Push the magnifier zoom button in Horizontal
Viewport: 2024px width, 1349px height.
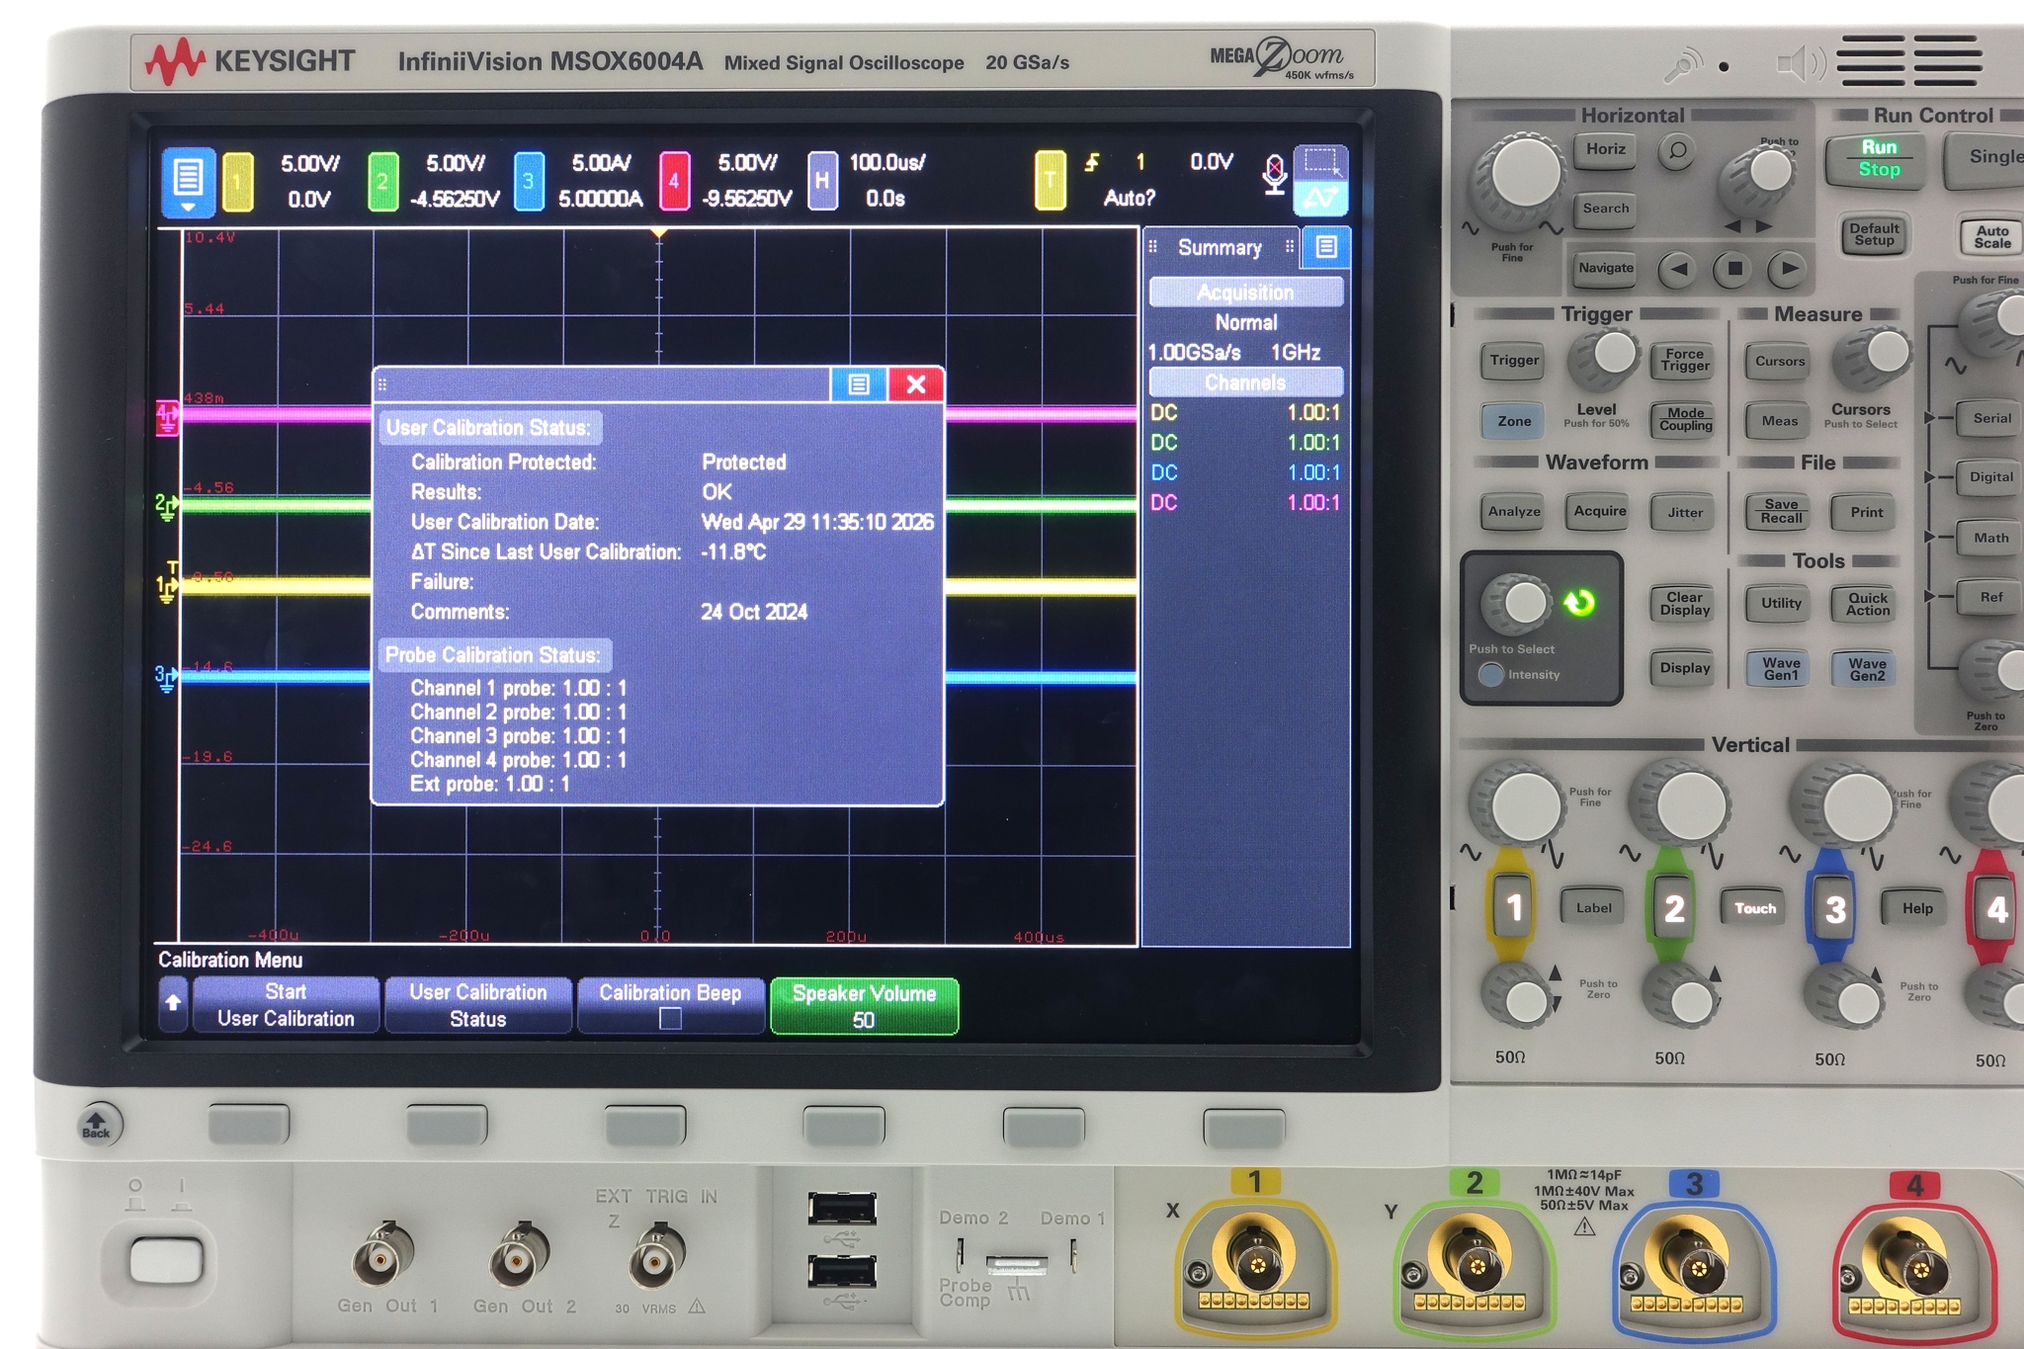[x=1677, y=151]
